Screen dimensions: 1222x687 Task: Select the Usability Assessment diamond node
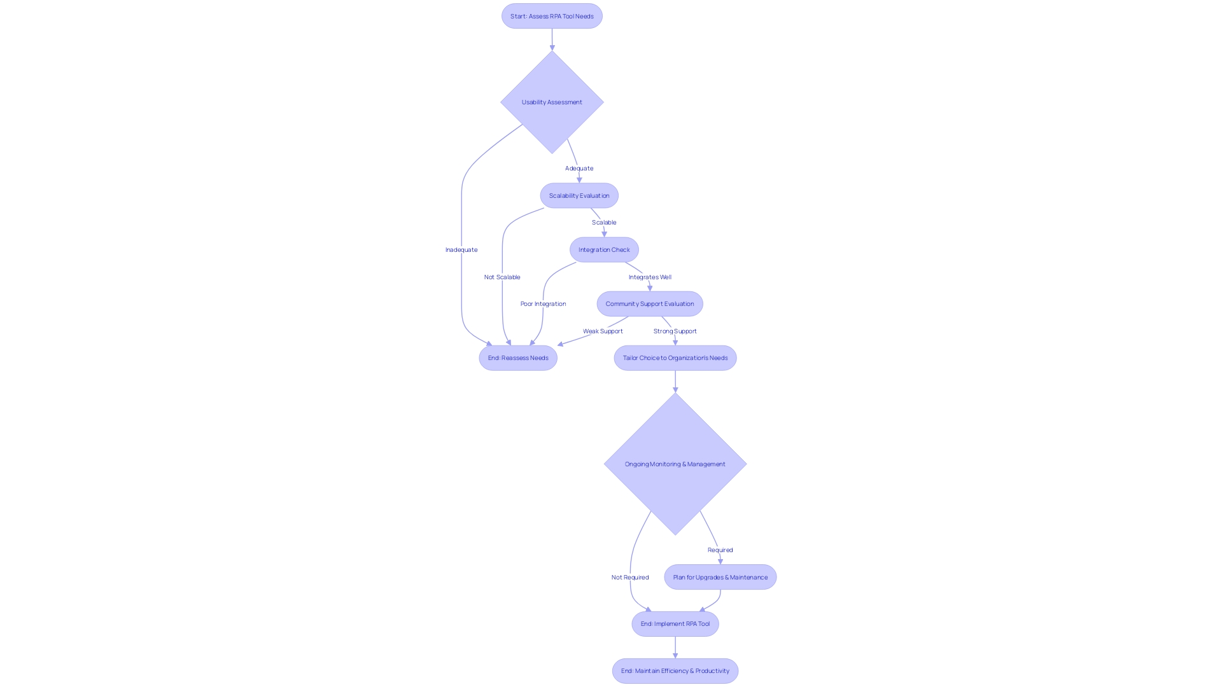(x=551, y=102)
